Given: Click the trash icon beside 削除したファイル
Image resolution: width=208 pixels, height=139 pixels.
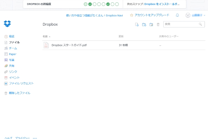Looking at the screenshot, I should click(x=6, y=93).
